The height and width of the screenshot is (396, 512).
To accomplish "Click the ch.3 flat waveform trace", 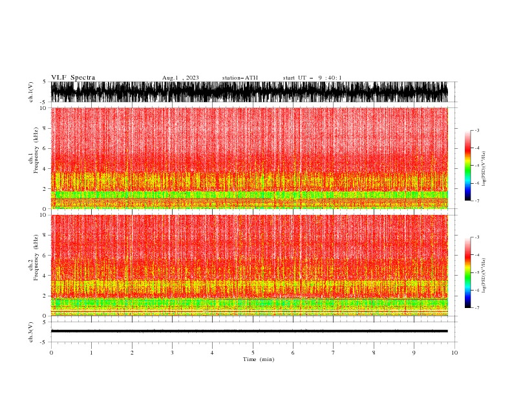I will coord(250,331).
